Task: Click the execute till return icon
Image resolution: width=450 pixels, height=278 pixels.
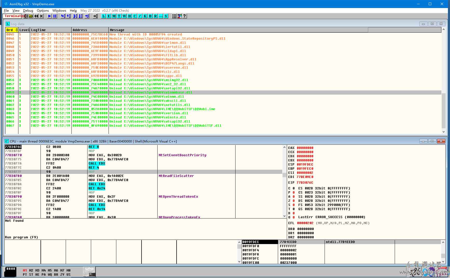Action: pos(87,16)
